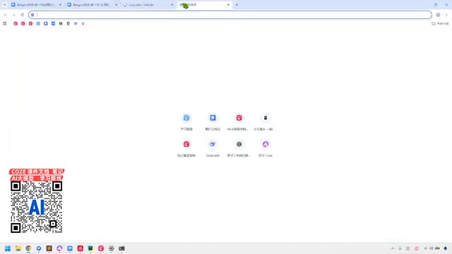This screenshot has height=254, width=452.
Task: Open the 小云雀AI shortcut tile
Action: click(x=266, y=122)
